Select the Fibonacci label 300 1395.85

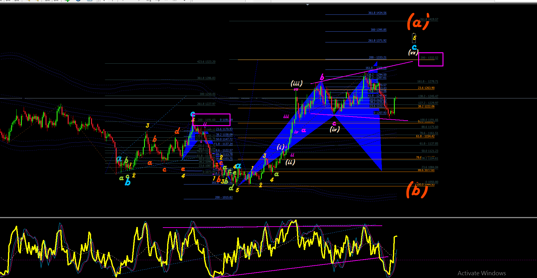pyautogui.click(x=379, y=30)
